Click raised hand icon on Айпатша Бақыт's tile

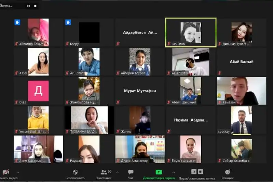[x=17, y=22]
